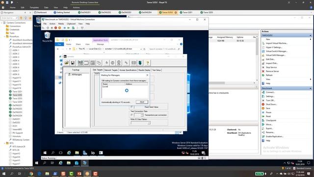
Task: Collapse Carstens Connections root node
Action: pyautogui.click(x=1, y=23)
